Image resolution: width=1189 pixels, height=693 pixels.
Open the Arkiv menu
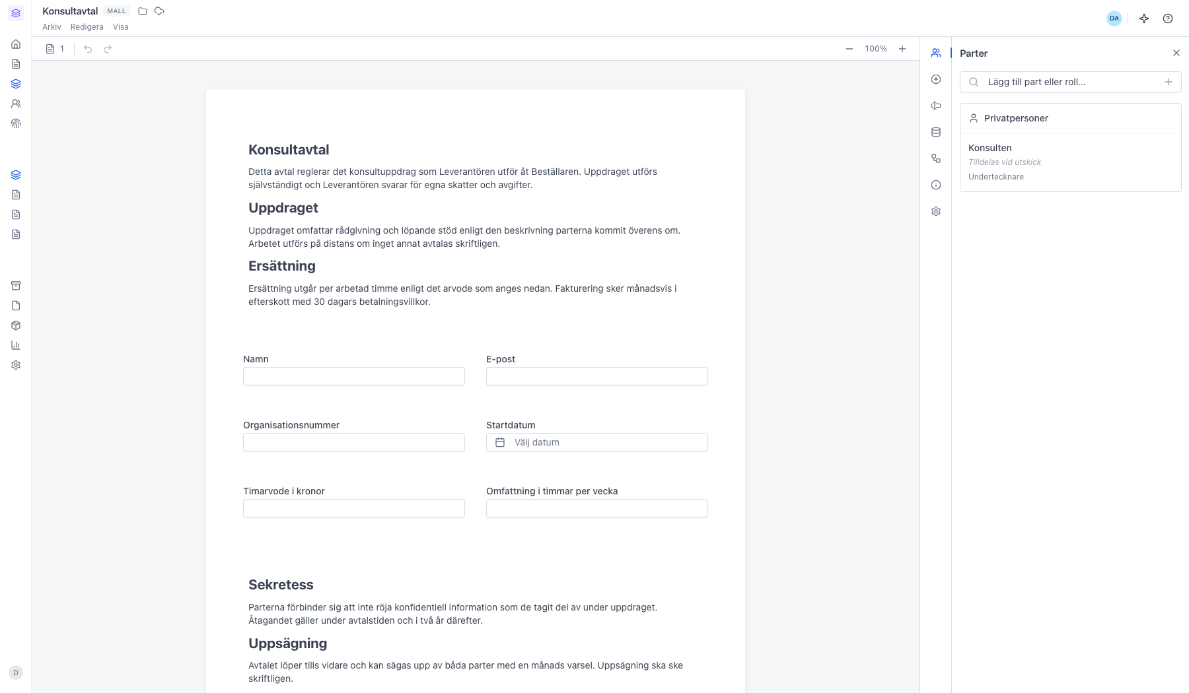[x=52, y=27]
